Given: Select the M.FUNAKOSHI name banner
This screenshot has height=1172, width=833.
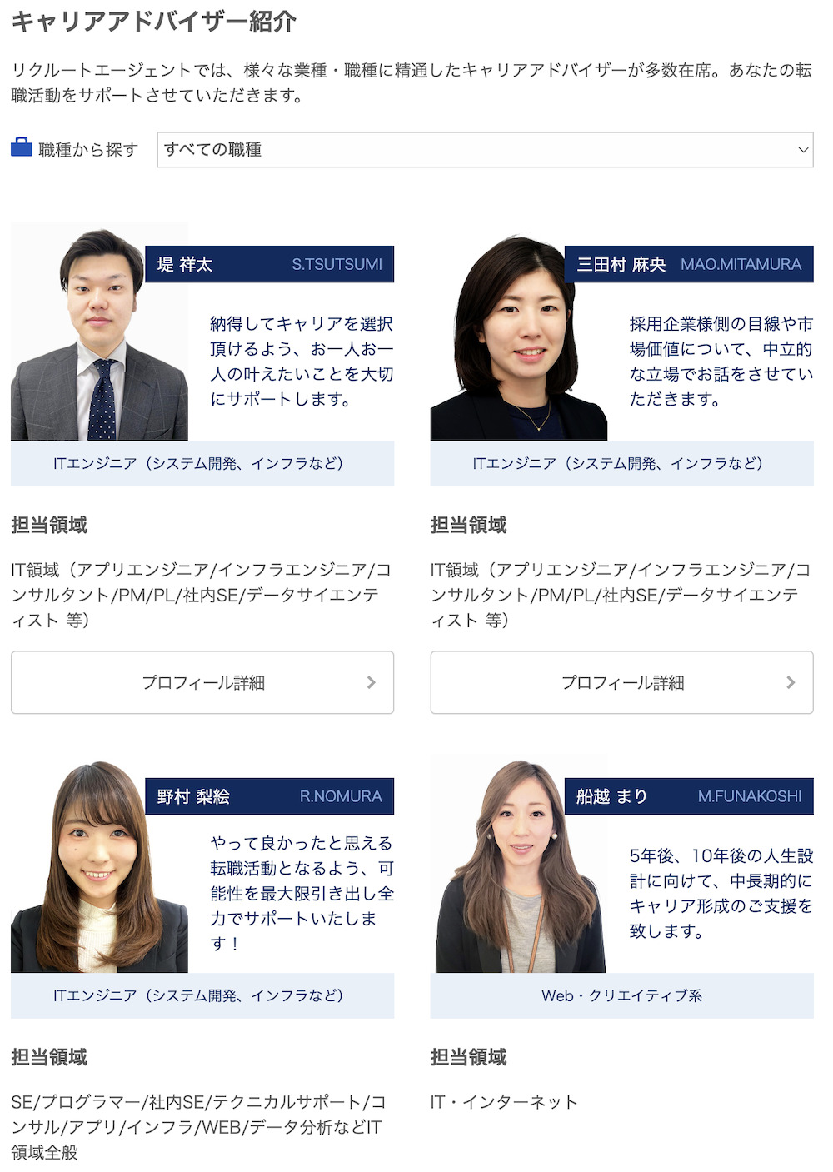Looking at the screenshot, I should click(689, 796).
